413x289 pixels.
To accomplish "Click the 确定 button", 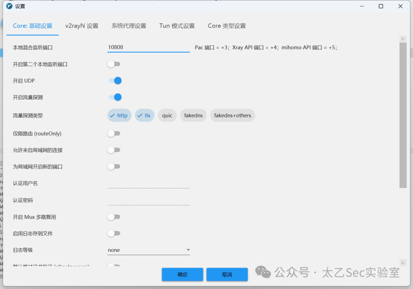I will tap(182, 274).
